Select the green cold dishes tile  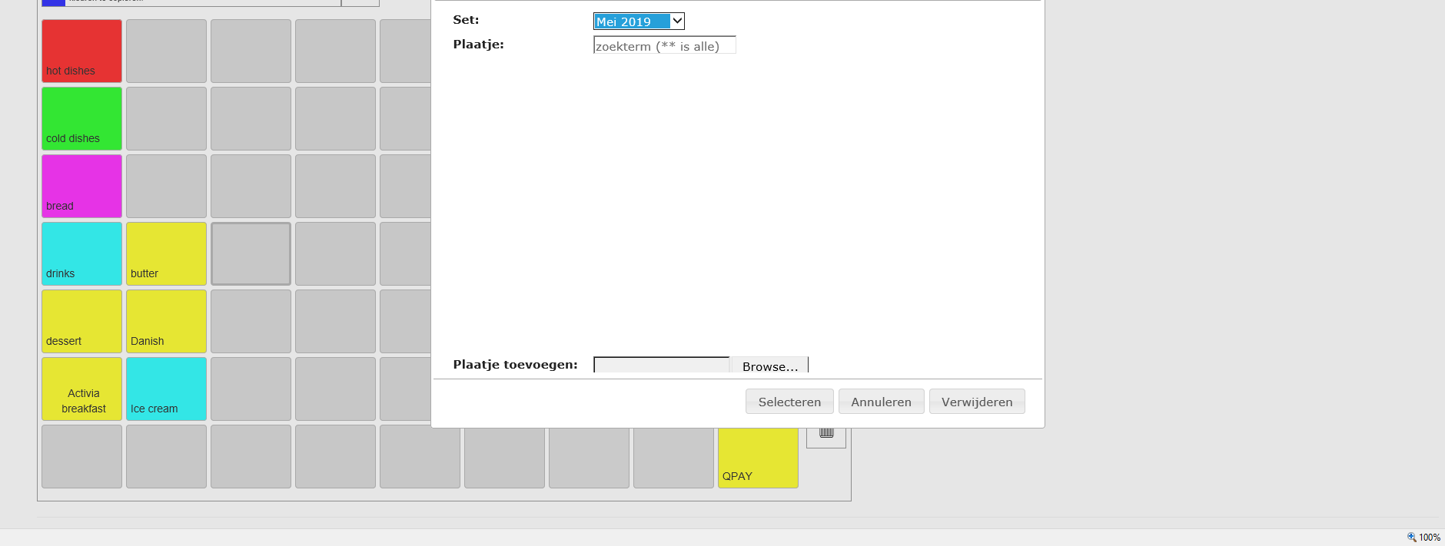[81, 118]
